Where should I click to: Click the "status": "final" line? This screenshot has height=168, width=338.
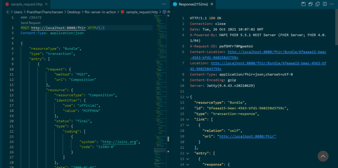point(73,121)
